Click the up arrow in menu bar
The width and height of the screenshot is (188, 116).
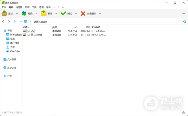pyautogui.click(x=59, y=7)
